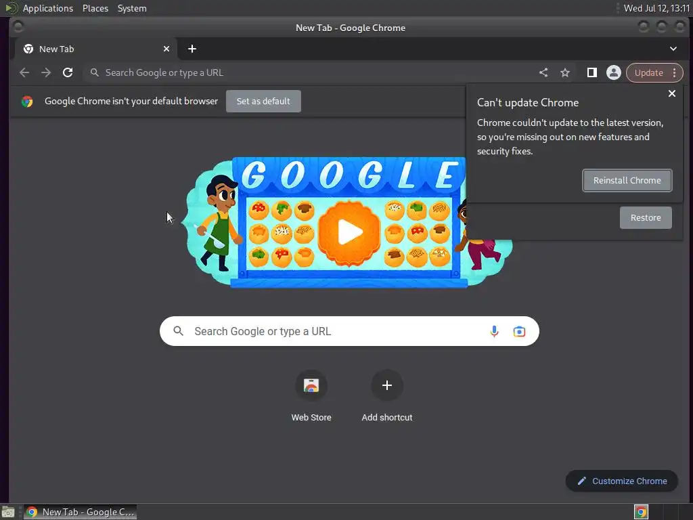Click Chrome icon in bottom-right tray
The width and height of the screenshot is (693, 520).
[x=641, y=512]
